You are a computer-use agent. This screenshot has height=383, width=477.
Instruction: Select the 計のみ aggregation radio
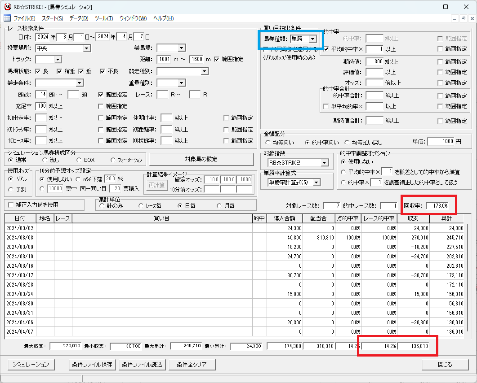point(102,206)
